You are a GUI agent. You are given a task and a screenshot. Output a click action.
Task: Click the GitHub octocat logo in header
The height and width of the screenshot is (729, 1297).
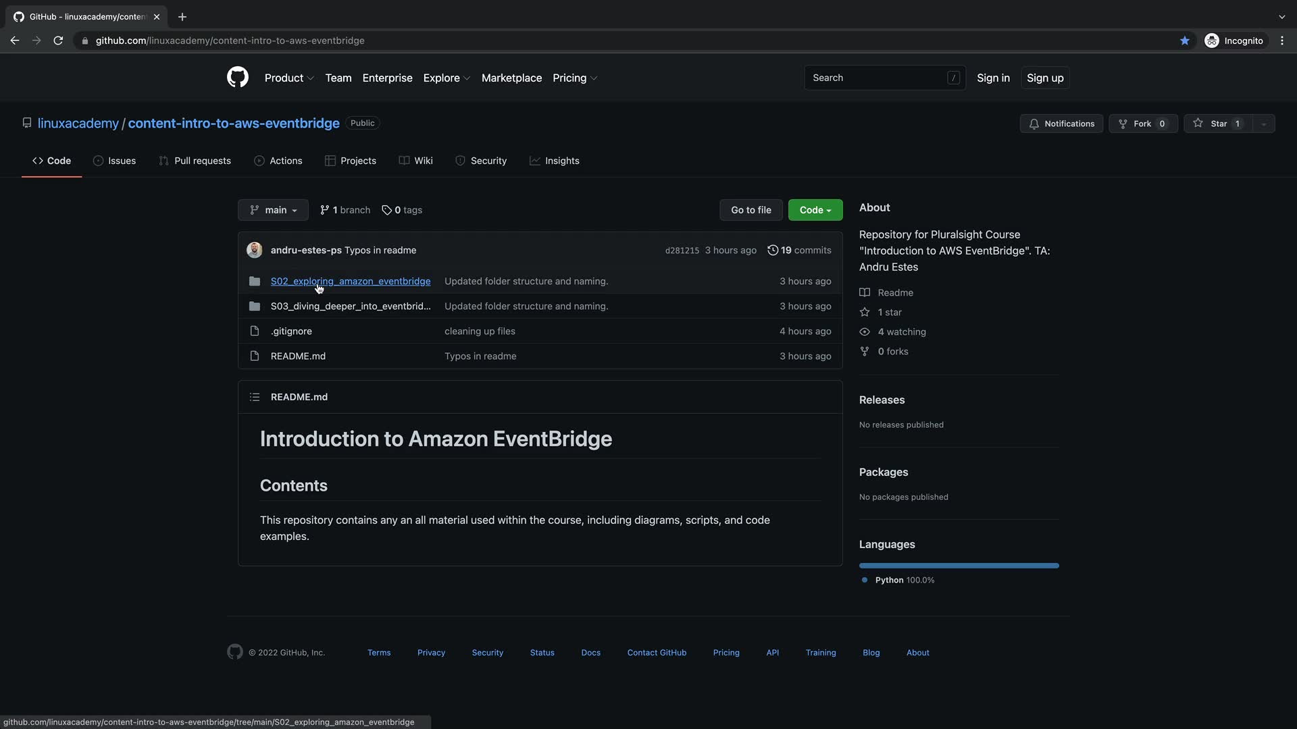237,78
